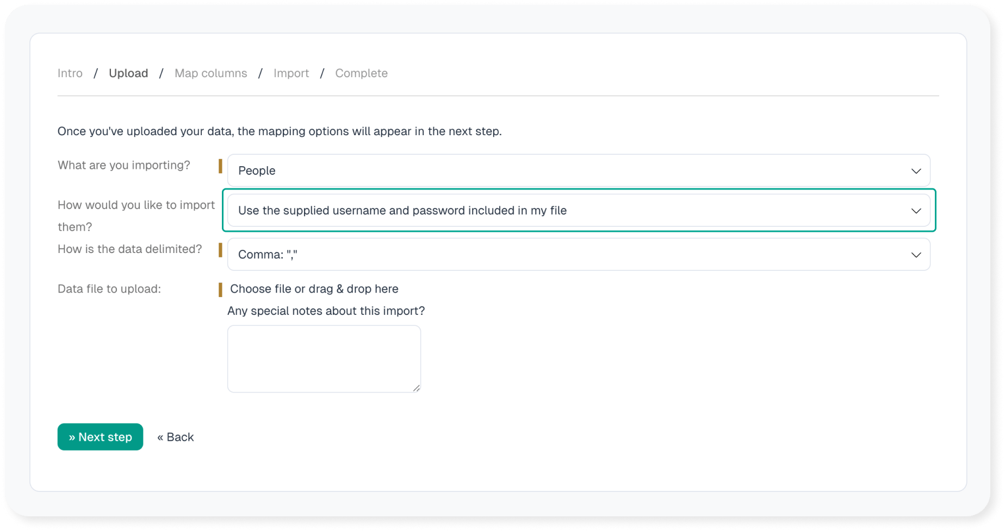Click the "How is the data delimited?" label
The image size is (1005, 531).
[129, 249]
